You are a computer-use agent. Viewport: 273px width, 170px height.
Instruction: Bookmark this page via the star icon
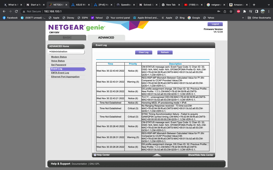(x=231, y=12)
